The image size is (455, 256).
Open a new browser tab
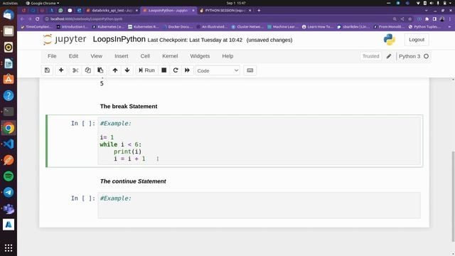(259, 11)
